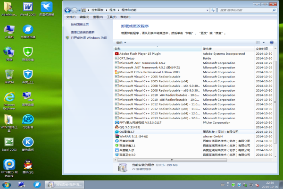This screenshot has height=189, width=283.
Task: Select PPTV V3.5.3.0117 entry
Action: [x=193, y=123]
